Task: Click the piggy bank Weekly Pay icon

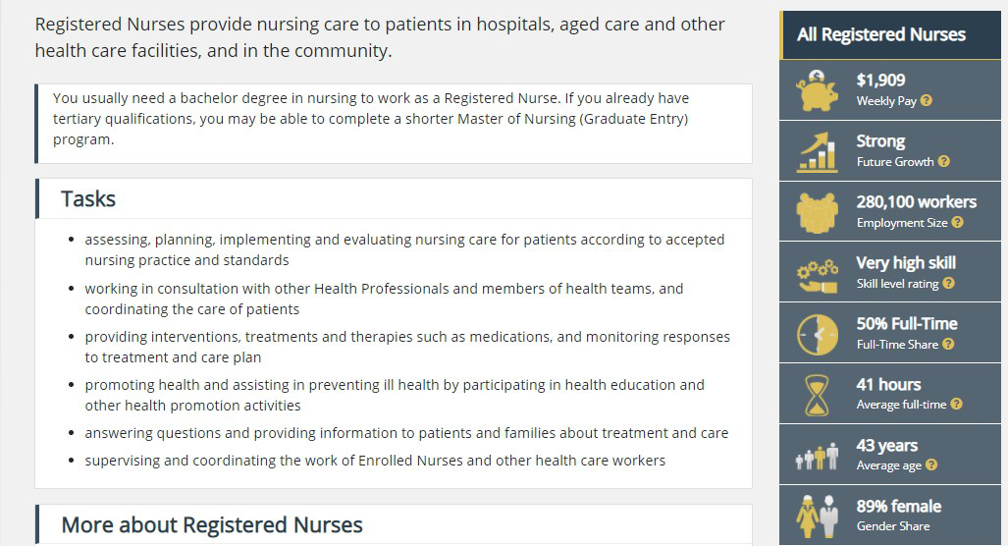Action: (x=818, y=89)
